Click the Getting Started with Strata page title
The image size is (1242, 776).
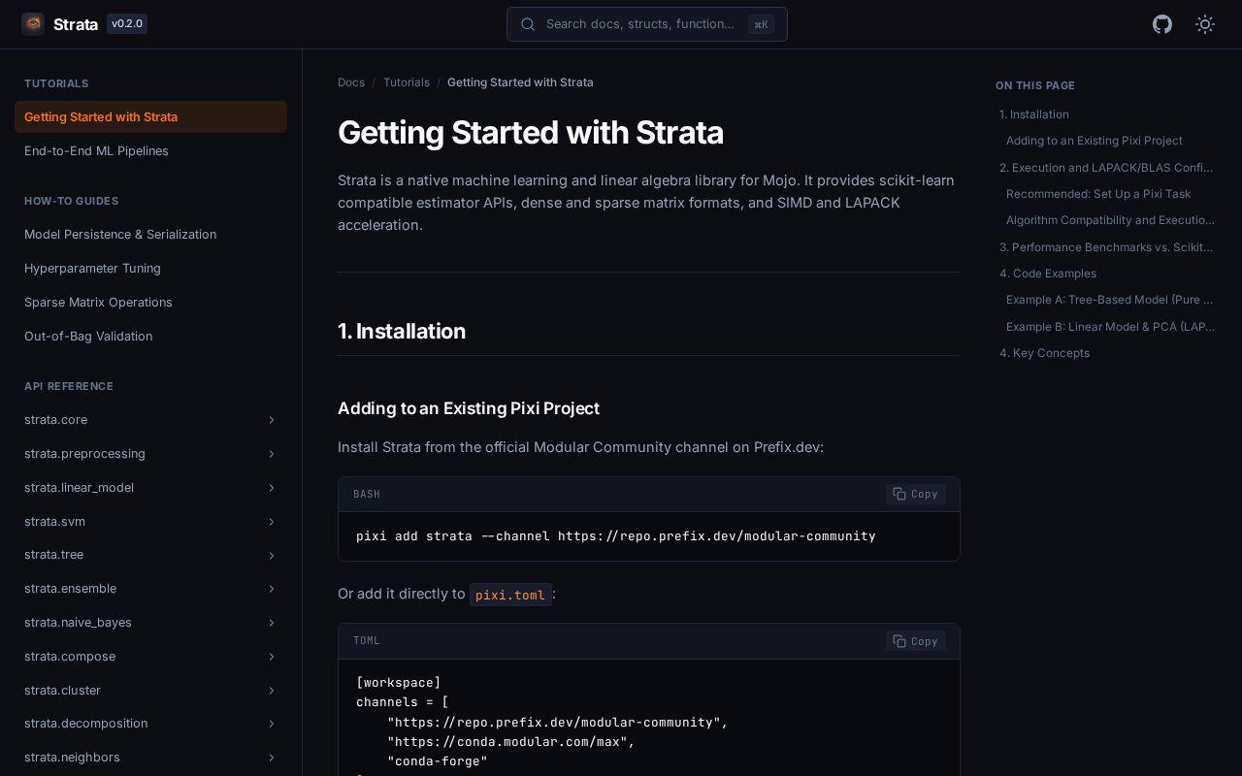(x=531, y=133)
